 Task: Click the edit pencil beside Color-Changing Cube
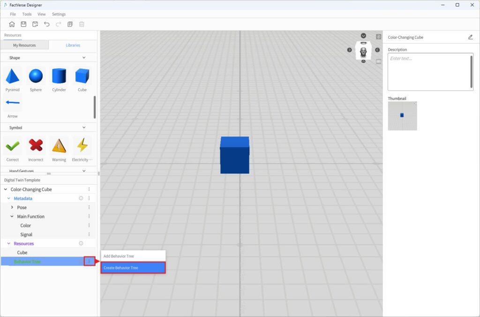pyautogui.click(x=470, y=37)
